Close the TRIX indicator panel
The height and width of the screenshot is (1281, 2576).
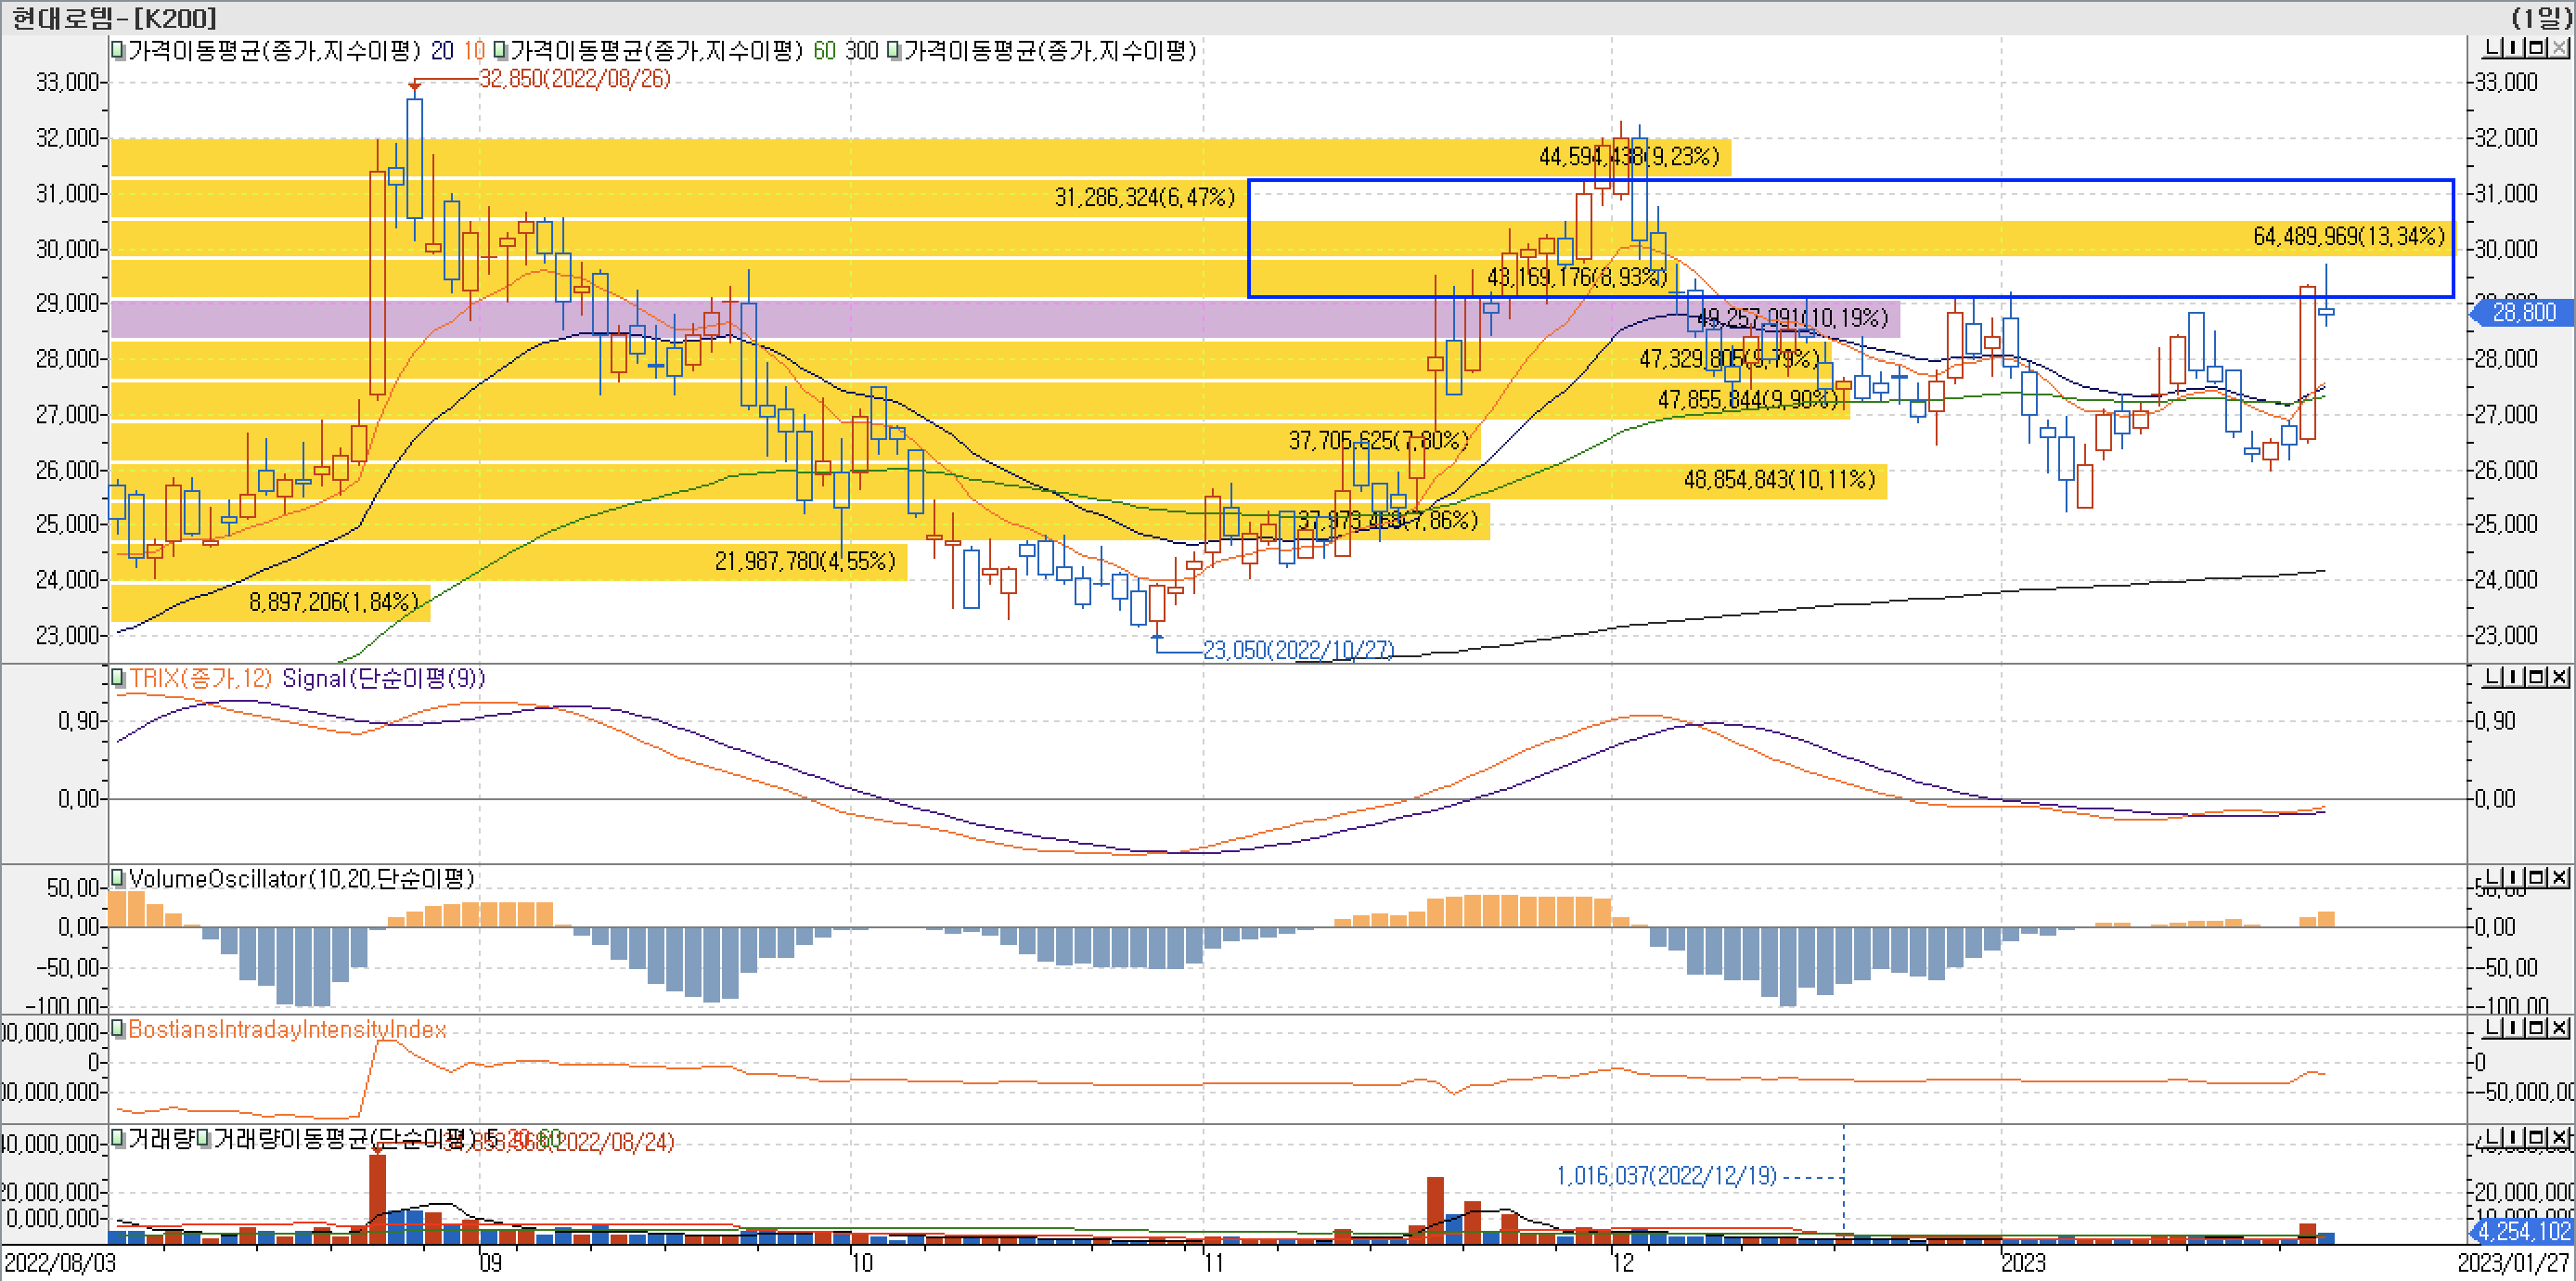point(2560,678)
